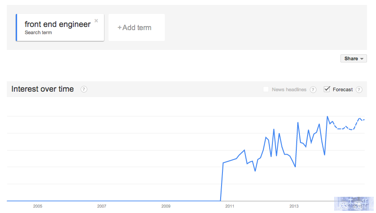Click the 2005 year label on axis
The image size is (376, 213).
[x=38, y=206]
